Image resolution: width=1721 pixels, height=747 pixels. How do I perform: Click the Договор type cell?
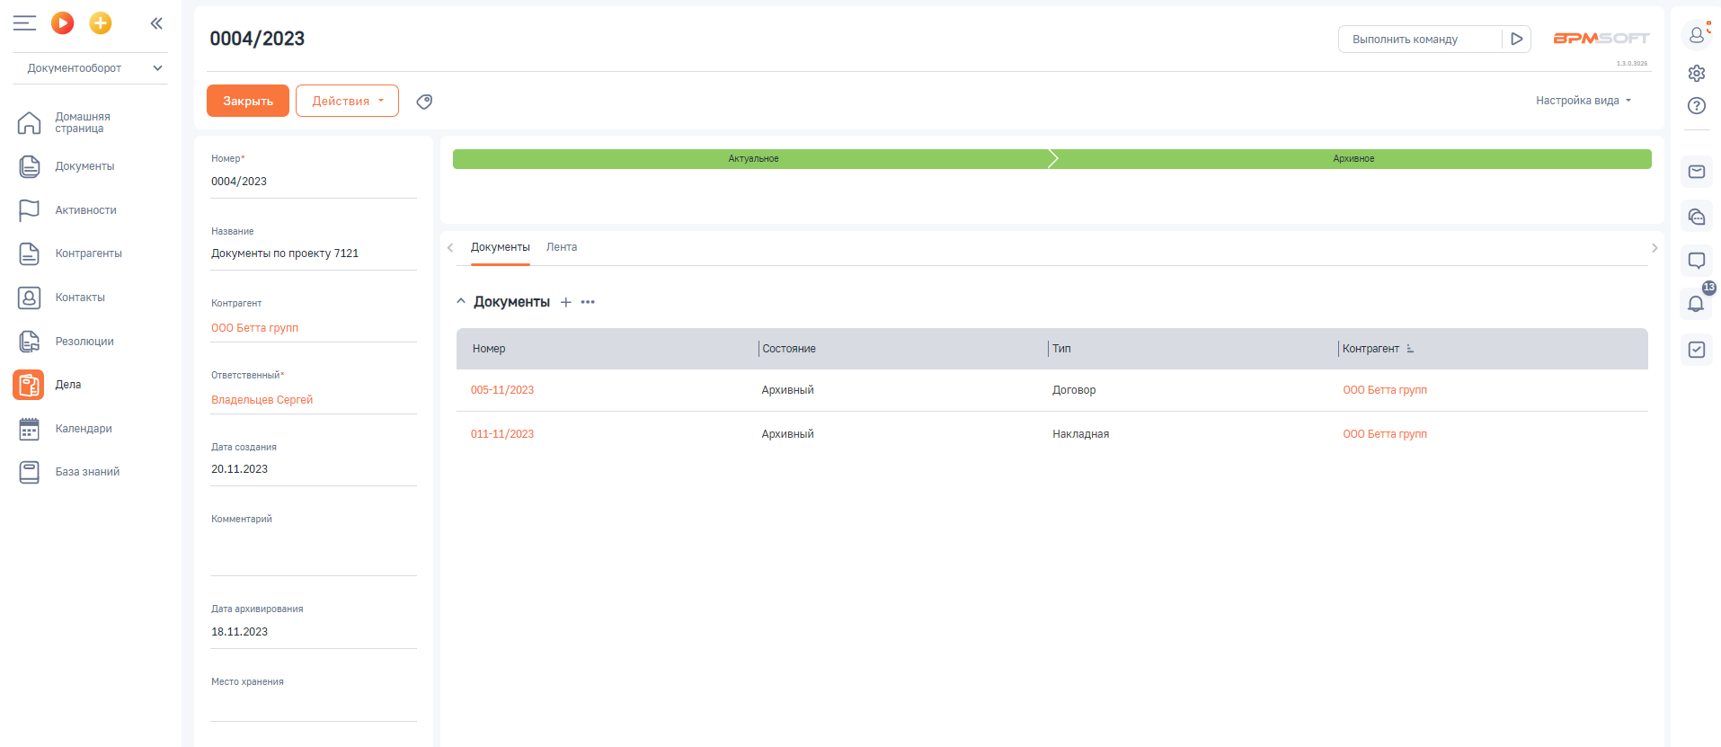coord(1074,390)
